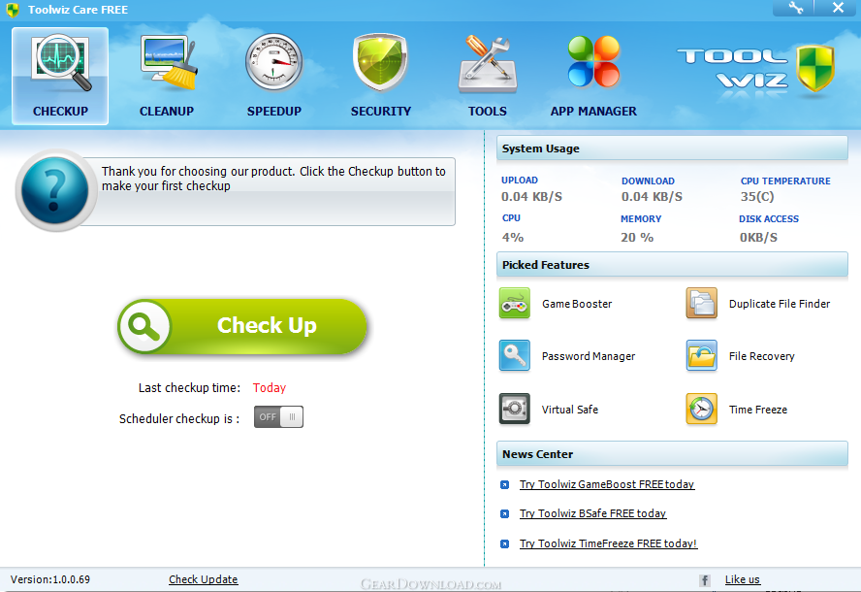Click the Version:1.0.0.69 status text
The width and height of the screenshot is (861, 592).
click(x=50, y=579)
